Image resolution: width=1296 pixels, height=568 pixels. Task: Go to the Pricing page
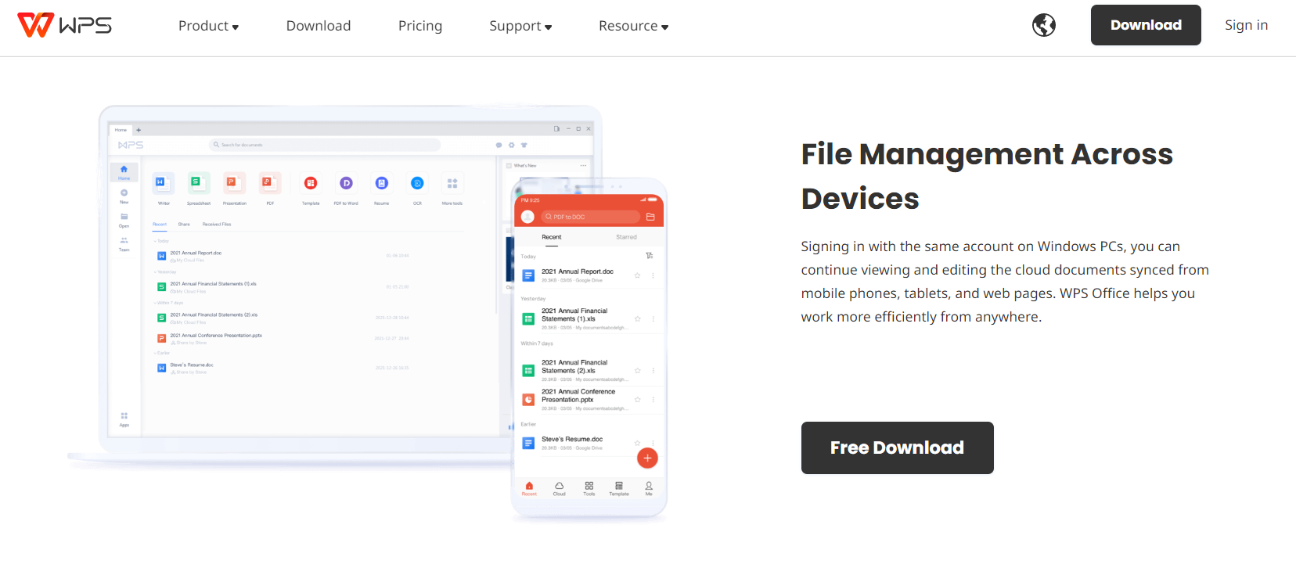(x=420, y=26)
